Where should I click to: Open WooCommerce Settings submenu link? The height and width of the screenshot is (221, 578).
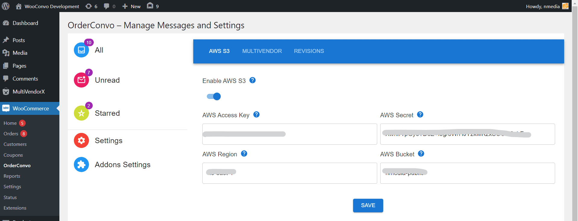12,187
